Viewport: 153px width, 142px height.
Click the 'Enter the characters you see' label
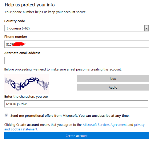[26, 97]
